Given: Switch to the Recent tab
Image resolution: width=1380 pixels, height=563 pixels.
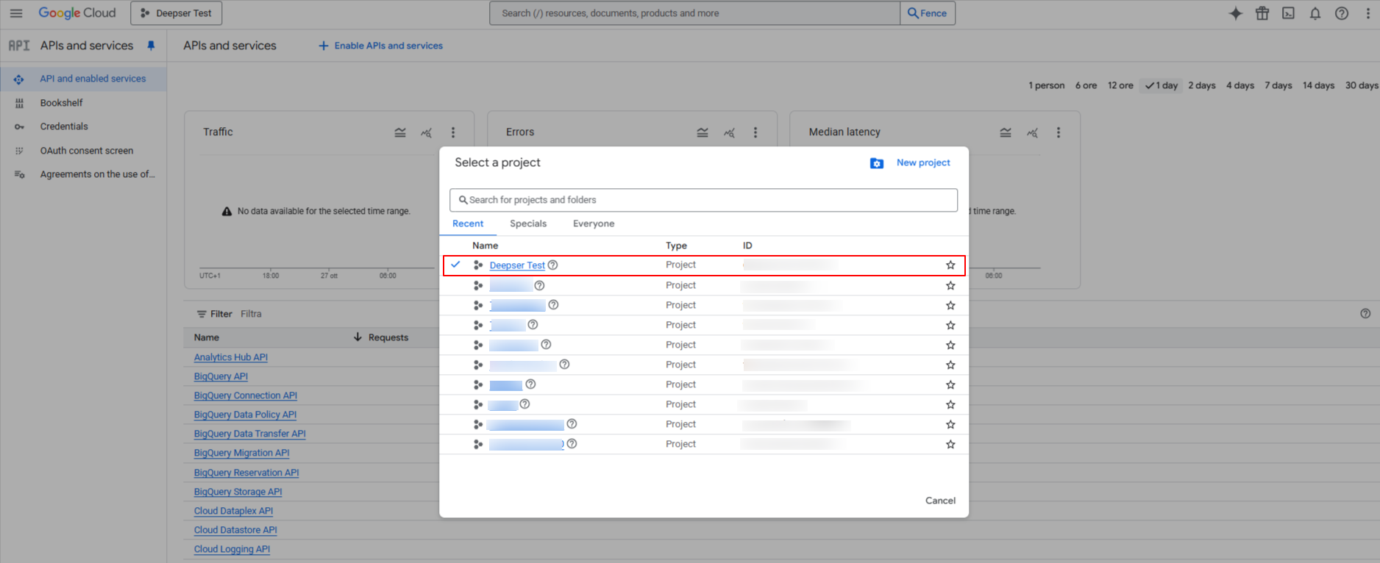Looking at the screenshot, I should click(468, 223).
